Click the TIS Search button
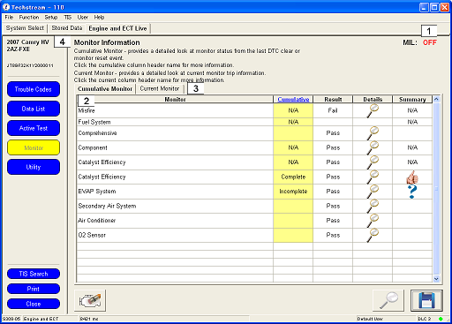Viewport: 452px width, 324px height. click(34, 274)
